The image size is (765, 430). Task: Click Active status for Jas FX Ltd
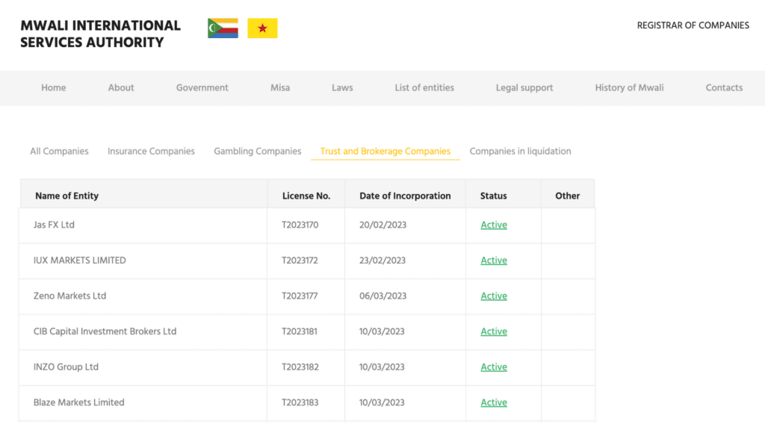[494, 225]
